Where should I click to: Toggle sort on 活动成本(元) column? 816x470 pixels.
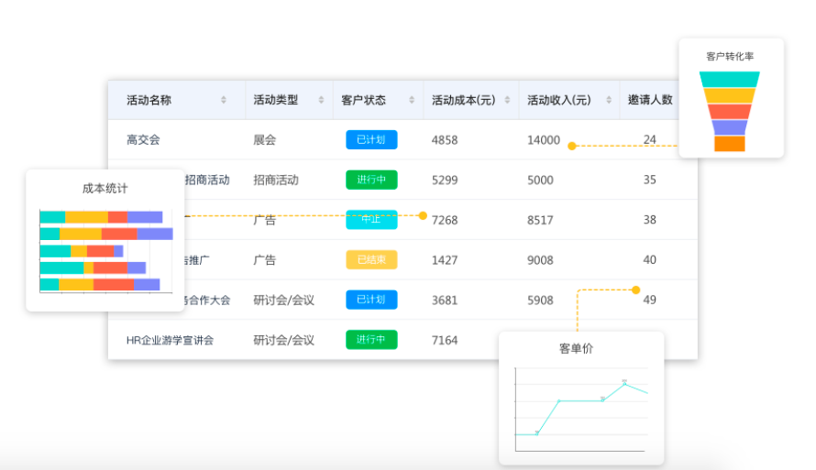(x=507, y=100)
